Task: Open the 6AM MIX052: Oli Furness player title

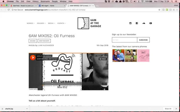Action: [47, 59]
